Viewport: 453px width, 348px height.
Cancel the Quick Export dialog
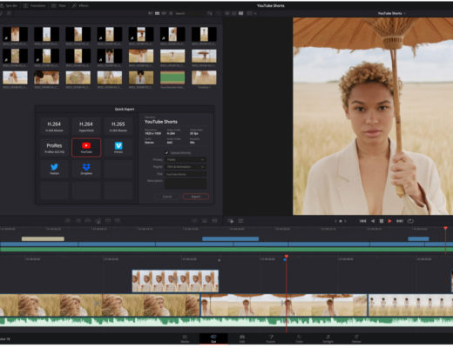click(167, 197)
